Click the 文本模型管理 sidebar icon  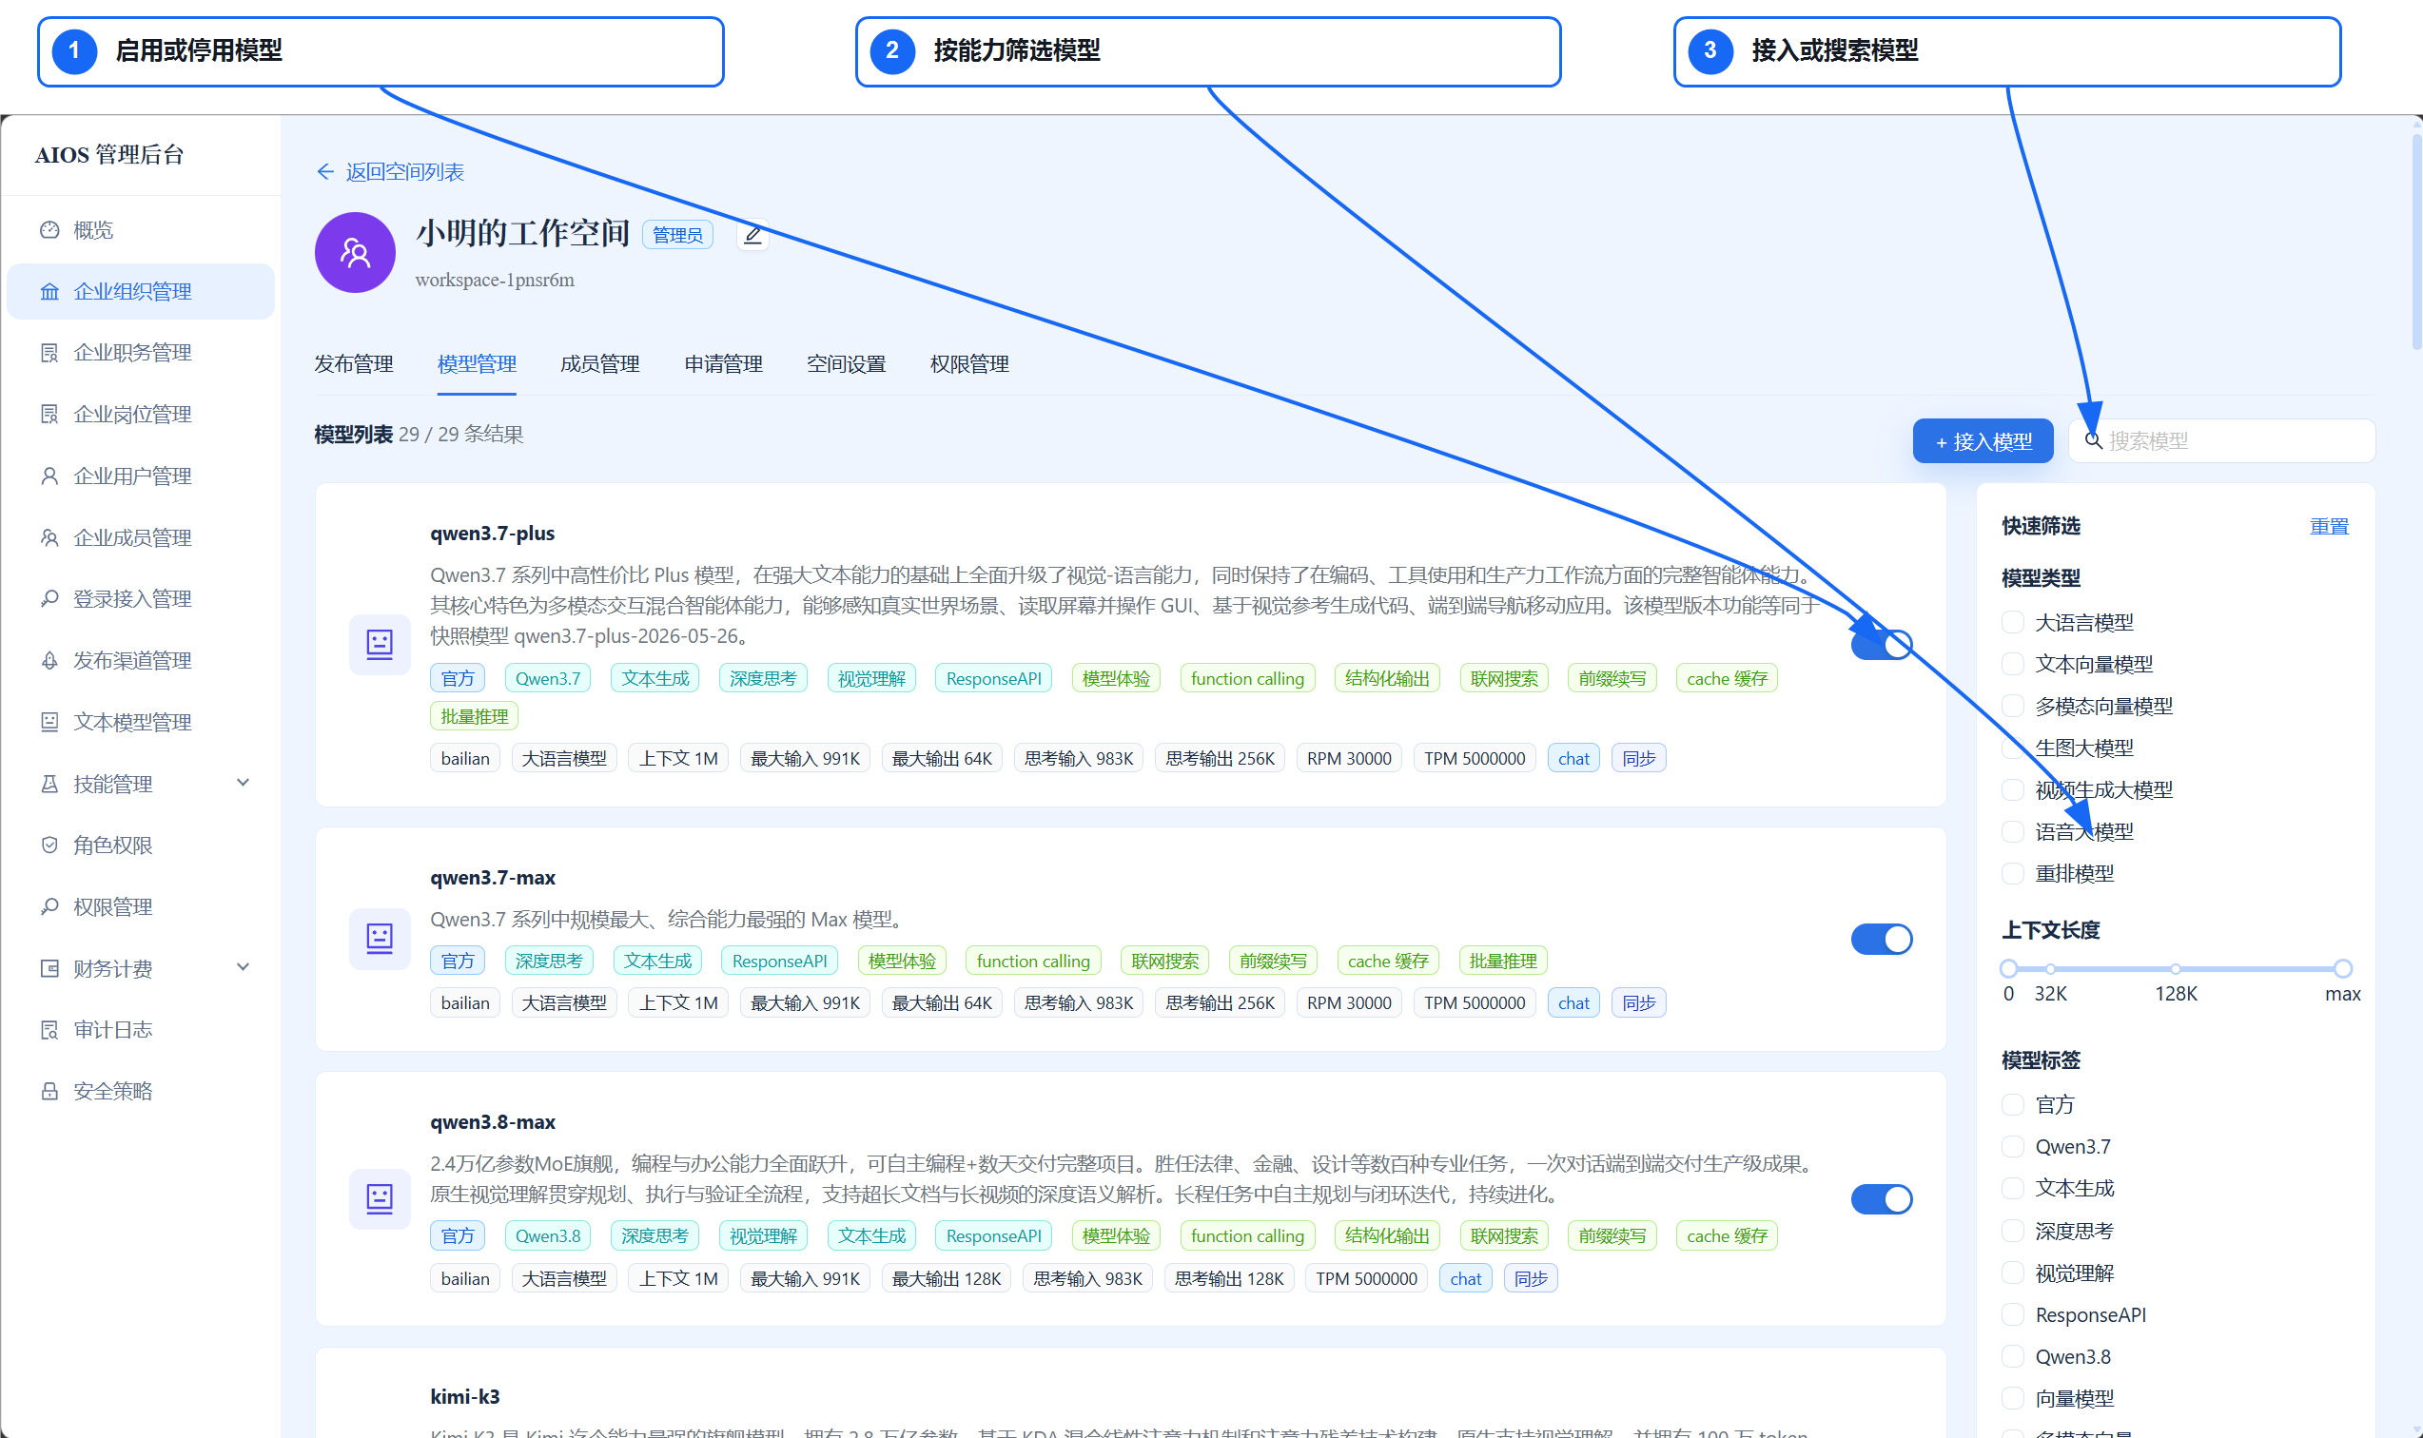[x=49, y=722]
